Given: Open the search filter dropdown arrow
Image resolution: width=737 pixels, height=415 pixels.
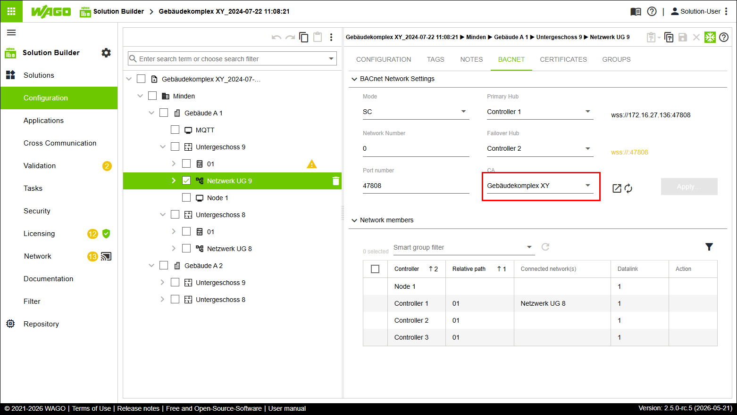Looking at the screenshot, I should click(331, 59).
